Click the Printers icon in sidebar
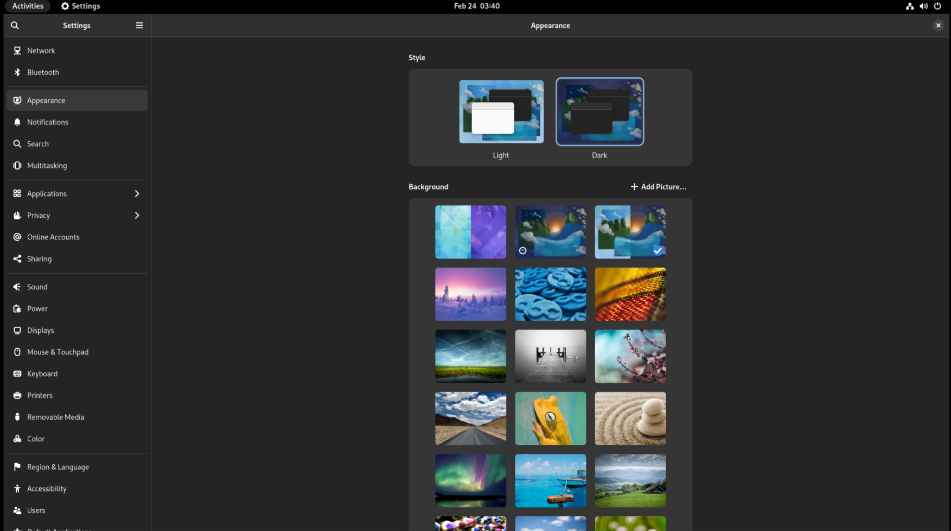 coord(17,395)
